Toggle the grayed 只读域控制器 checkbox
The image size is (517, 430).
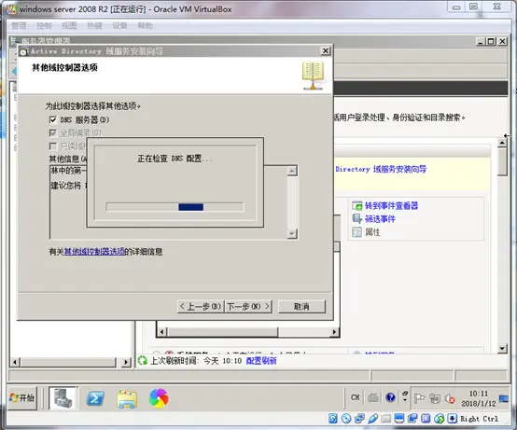coord(53,146)
